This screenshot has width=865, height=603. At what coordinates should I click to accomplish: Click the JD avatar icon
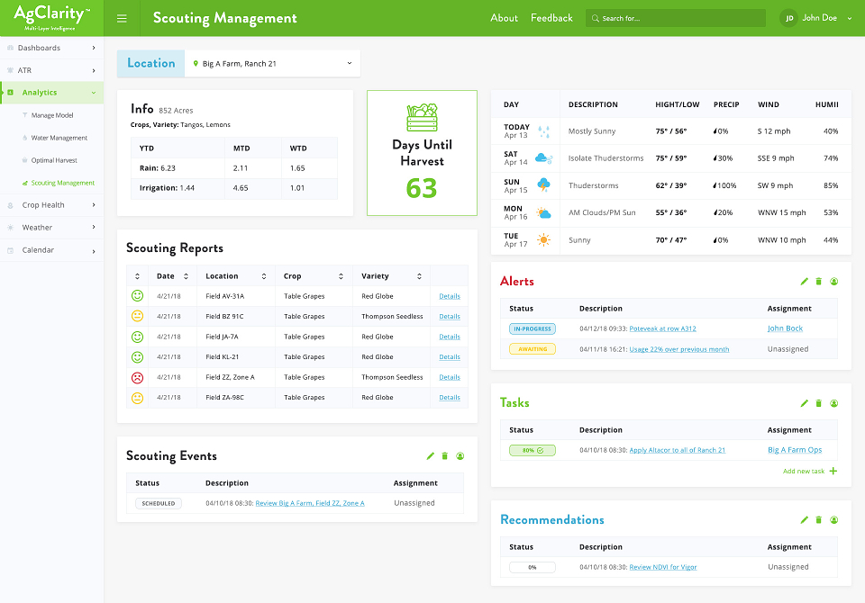789,18
